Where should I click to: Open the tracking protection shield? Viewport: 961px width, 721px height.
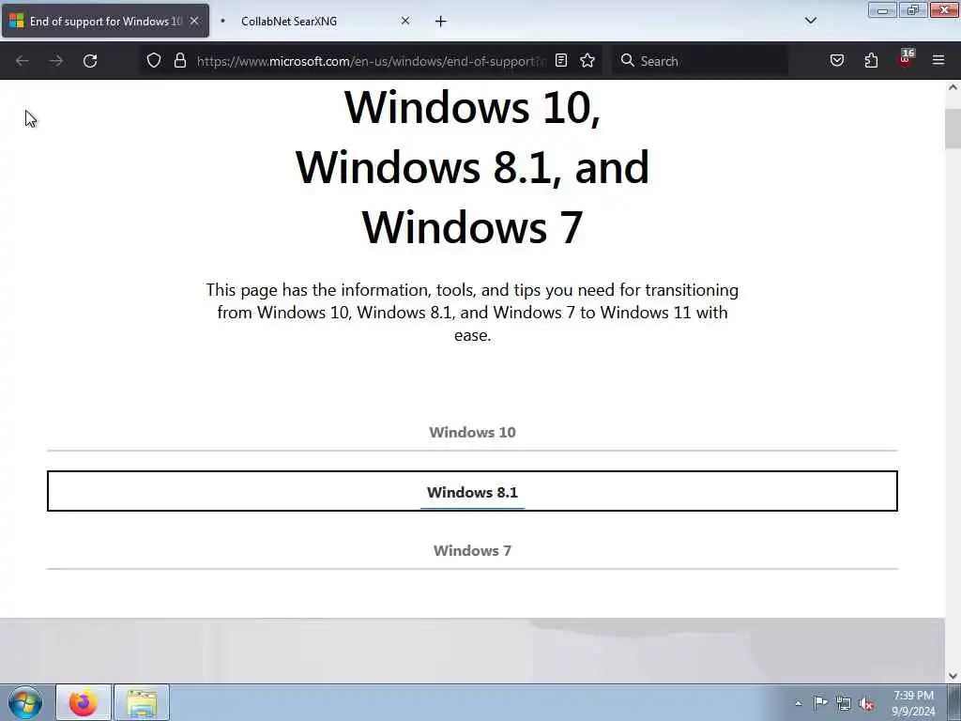coord(154,61)
